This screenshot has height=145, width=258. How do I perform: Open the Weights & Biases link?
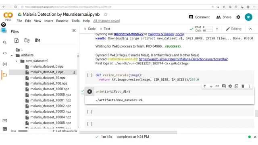click(x=161, y=34)
